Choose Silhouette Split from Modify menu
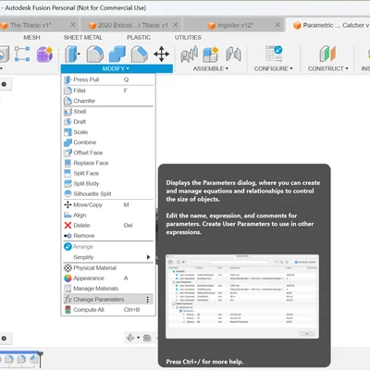370x370 pixels. click(x=108, y=193)
